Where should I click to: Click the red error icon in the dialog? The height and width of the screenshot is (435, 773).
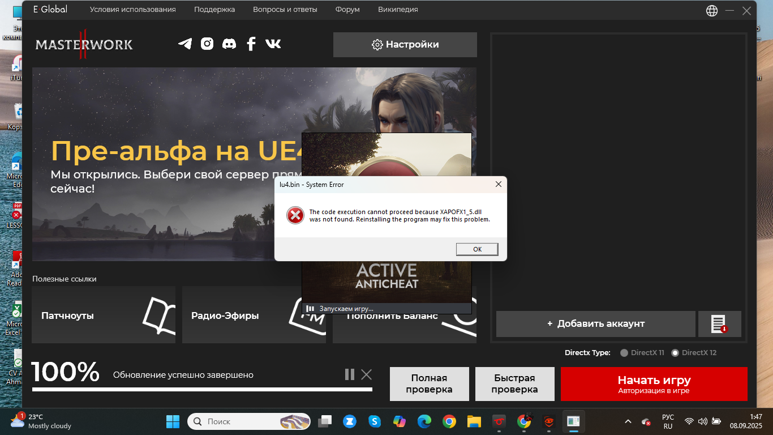295,215
